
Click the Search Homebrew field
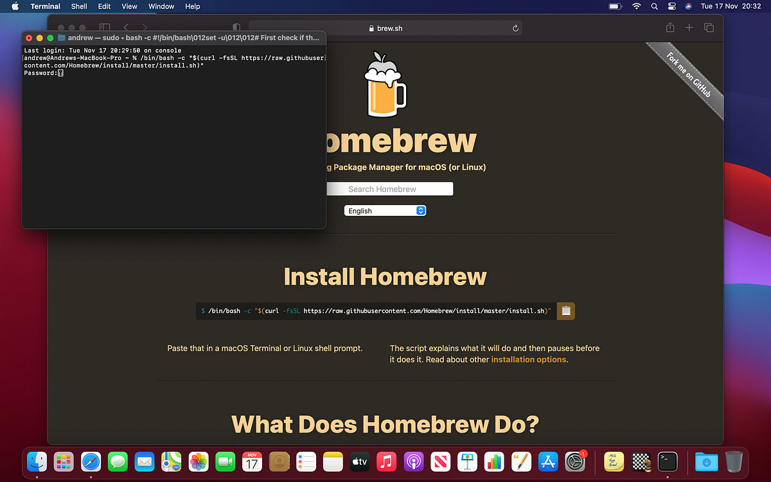(x=389, y=188)
